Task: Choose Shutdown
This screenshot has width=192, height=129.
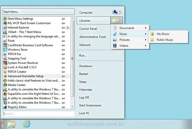Action: point(86,66)
